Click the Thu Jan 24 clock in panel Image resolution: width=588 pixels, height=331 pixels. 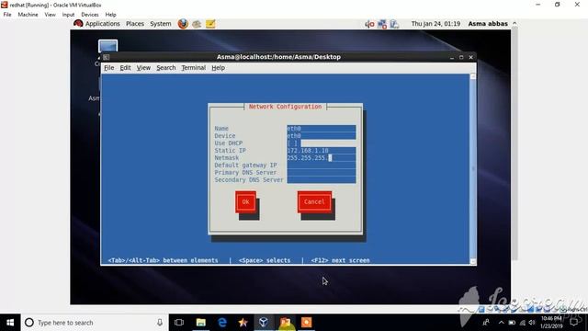[435, 24]
